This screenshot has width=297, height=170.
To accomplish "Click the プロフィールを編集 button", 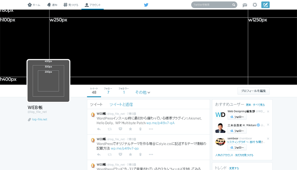I will (254, 91).
